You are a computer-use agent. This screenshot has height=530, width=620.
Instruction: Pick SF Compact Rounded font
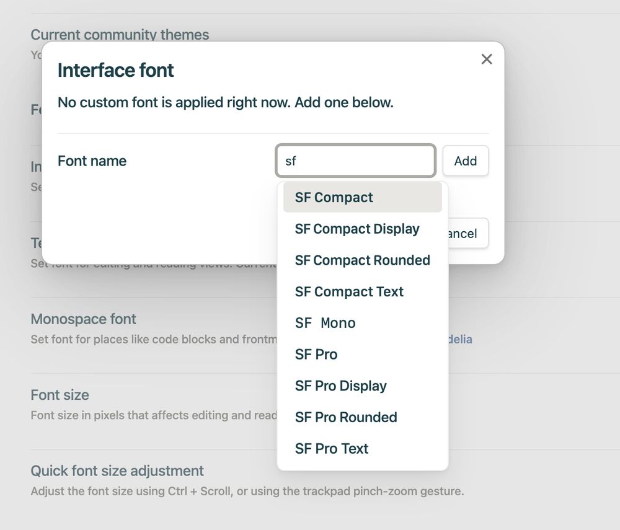363,260
